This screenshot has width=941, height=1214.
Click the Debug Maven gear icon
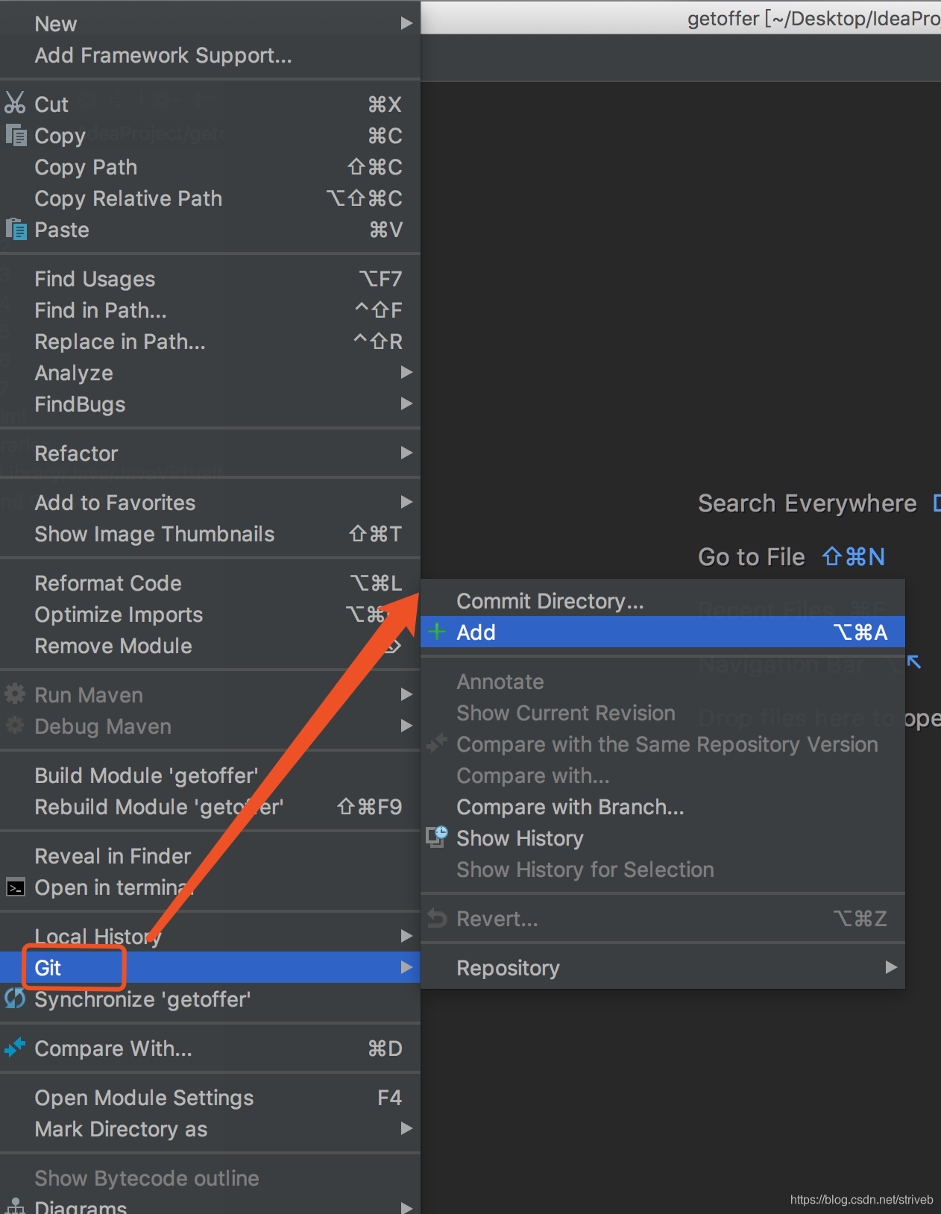(x=15, y=726)
